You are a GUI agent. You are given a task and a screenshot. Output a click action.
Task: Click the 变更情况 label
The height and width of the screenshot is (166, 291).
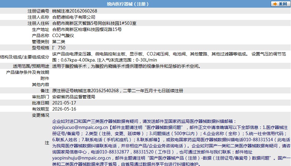[41, 115]
